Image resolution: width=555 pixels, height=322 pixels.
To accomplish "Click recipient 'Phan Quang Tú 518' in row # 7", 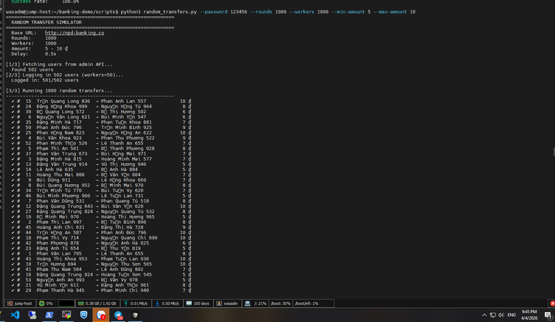I will 125,201.
